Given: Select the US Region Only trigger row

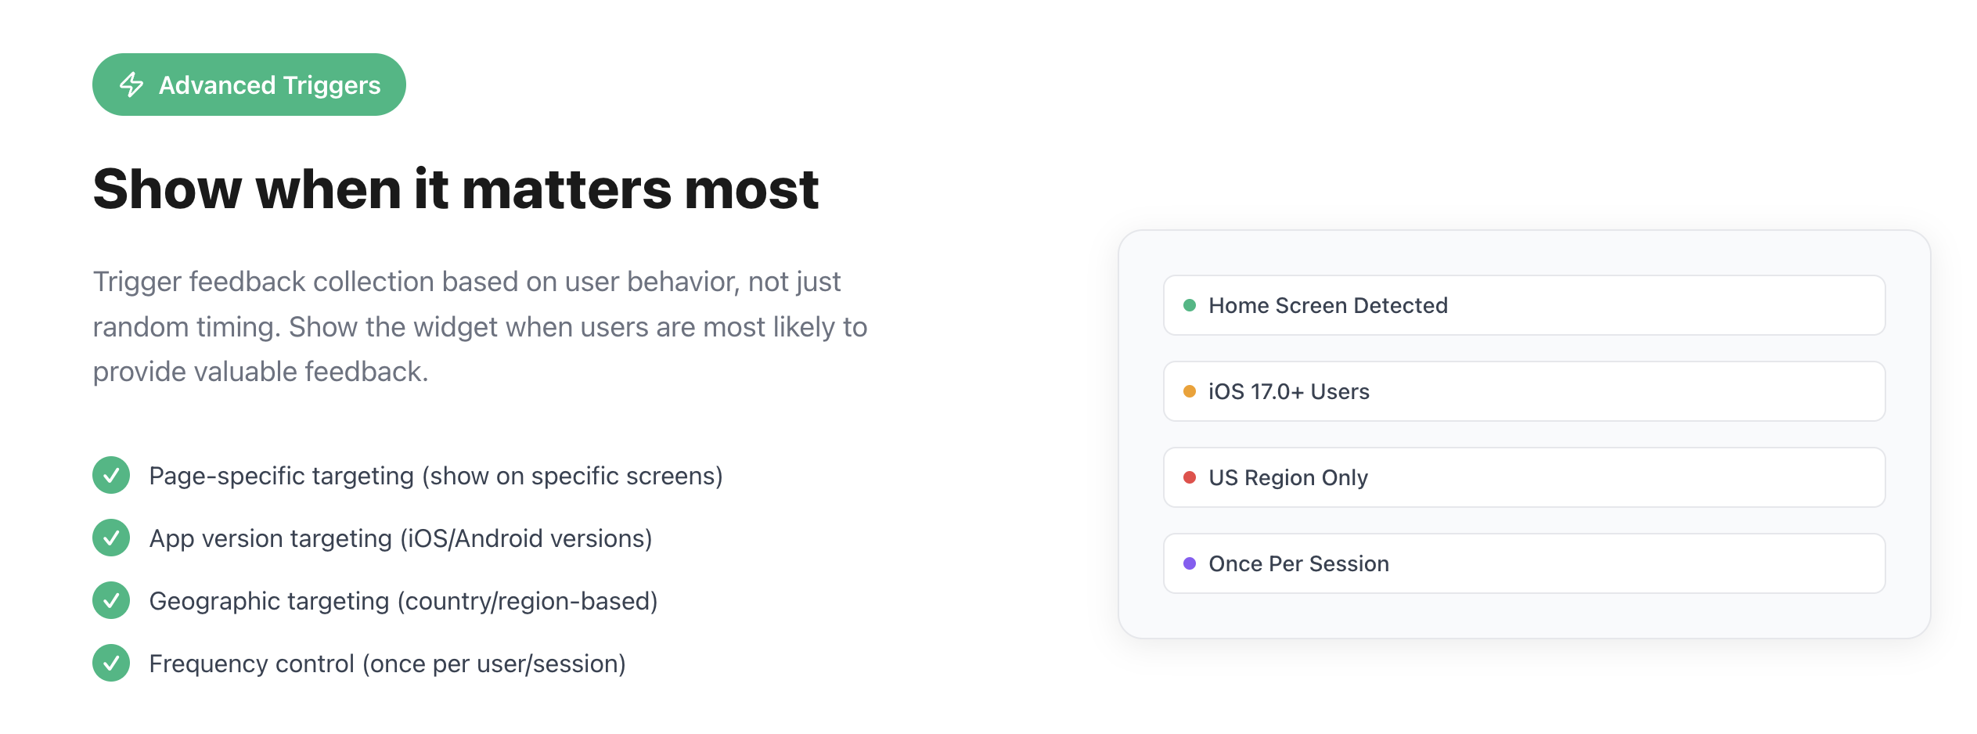Looking at the screenshot, I should pyautogui.click(x=1524, y=477).
